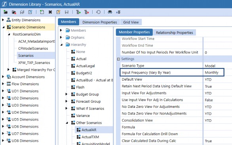
Task: Select the UD8 Dimensions node
Action: [25, 141]
